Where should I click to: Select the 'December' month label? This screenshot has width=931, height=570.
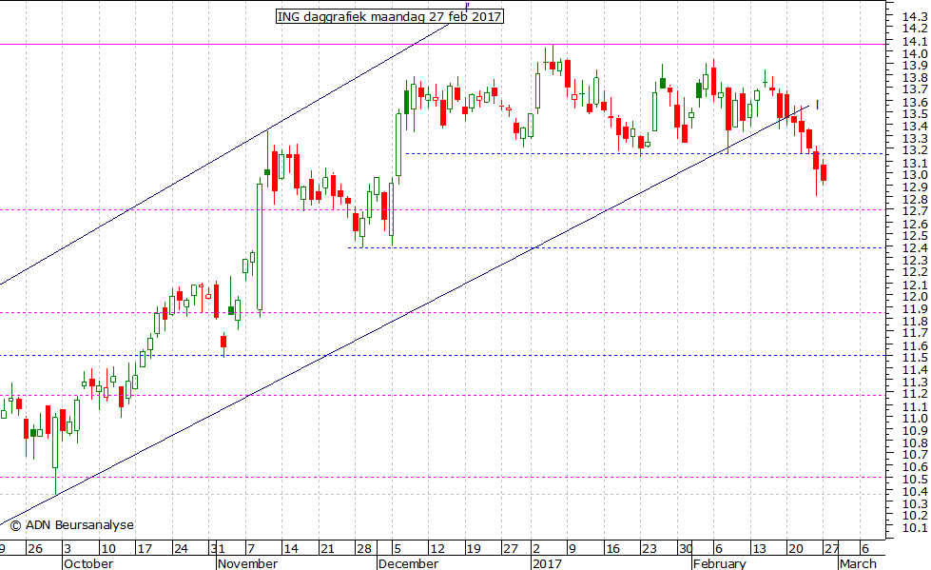pyautogui.click(x=408, y=563)
